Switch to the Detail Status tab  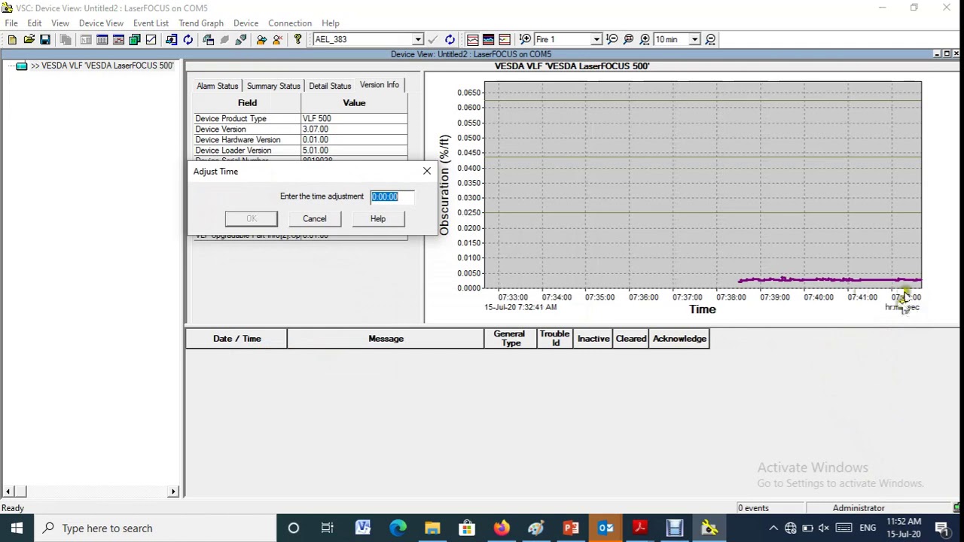tap(330, 86)
